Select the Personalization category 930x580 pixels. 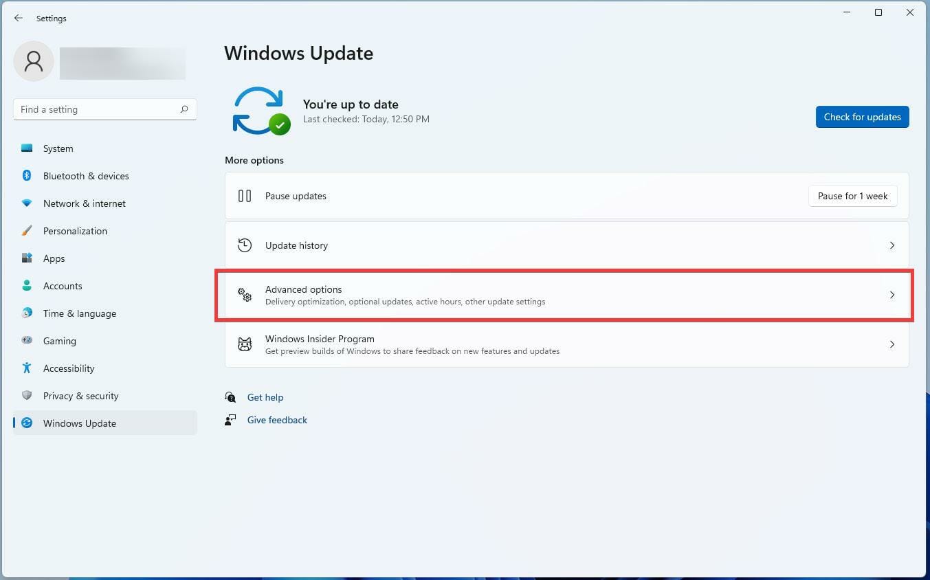click(75, 231)
